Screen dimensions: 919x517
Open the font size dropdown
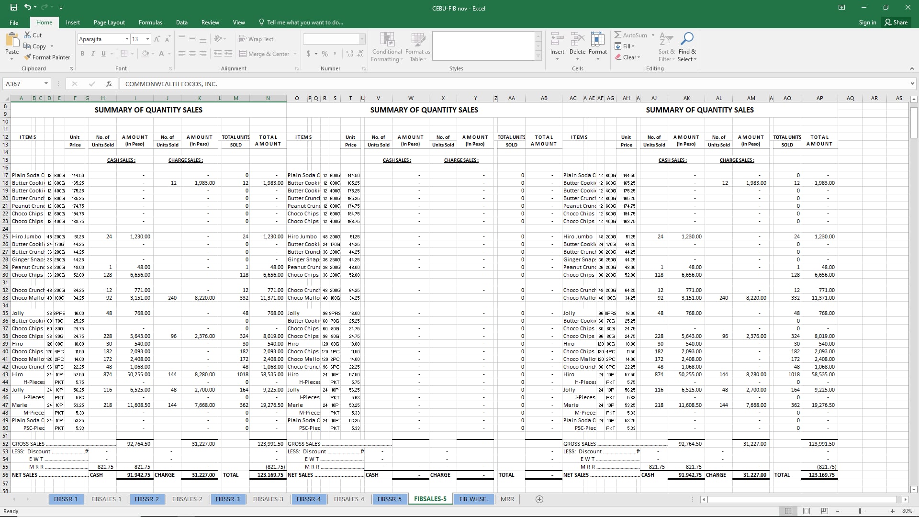tap(147, 39)
